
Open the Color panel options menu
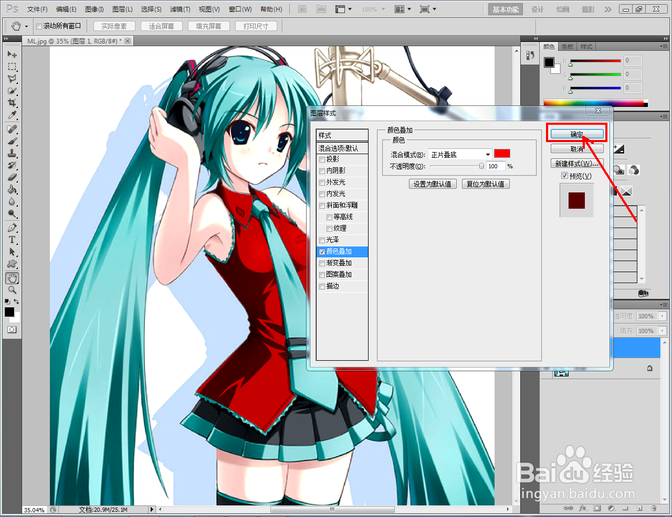click(x=664, y=47)
